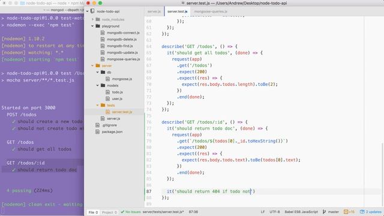Image resolution: width=384 pixels, height=216 pixels.
Task: Click 'should get all todos' code line
Action: click(x=215, y=53)
